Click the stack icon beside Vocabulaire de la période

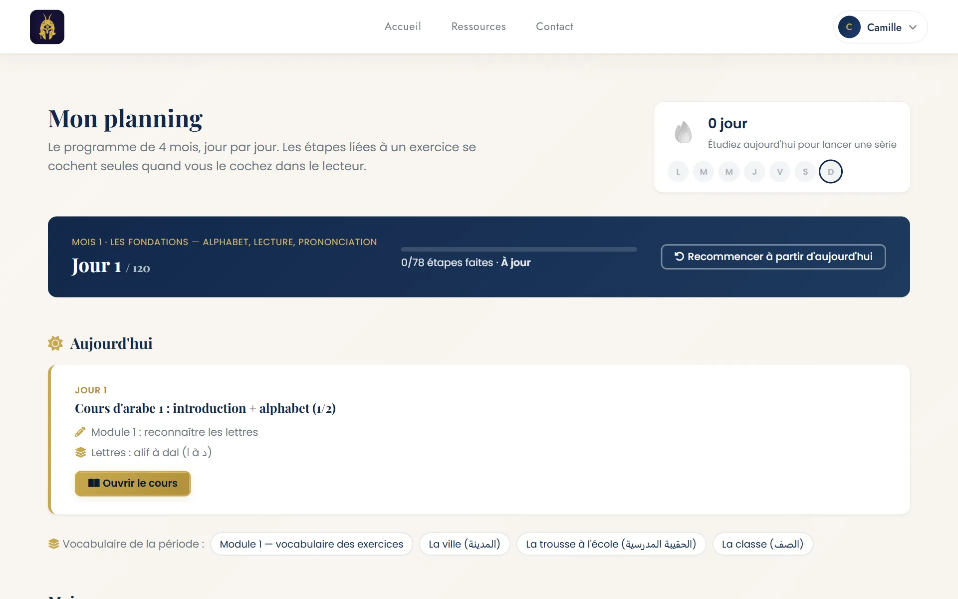[53, 544]
